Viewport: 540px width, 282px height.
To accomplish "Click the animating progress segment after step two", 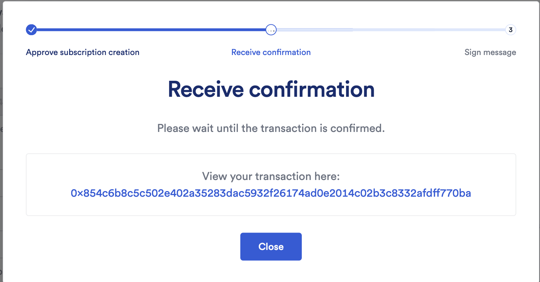I will click(314, 30).
